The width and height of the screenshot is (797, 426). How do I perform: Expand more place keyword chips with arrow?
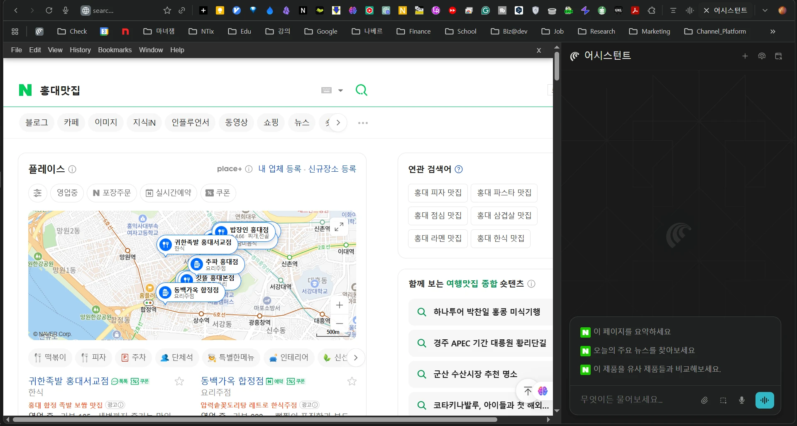tap(355, 358)
